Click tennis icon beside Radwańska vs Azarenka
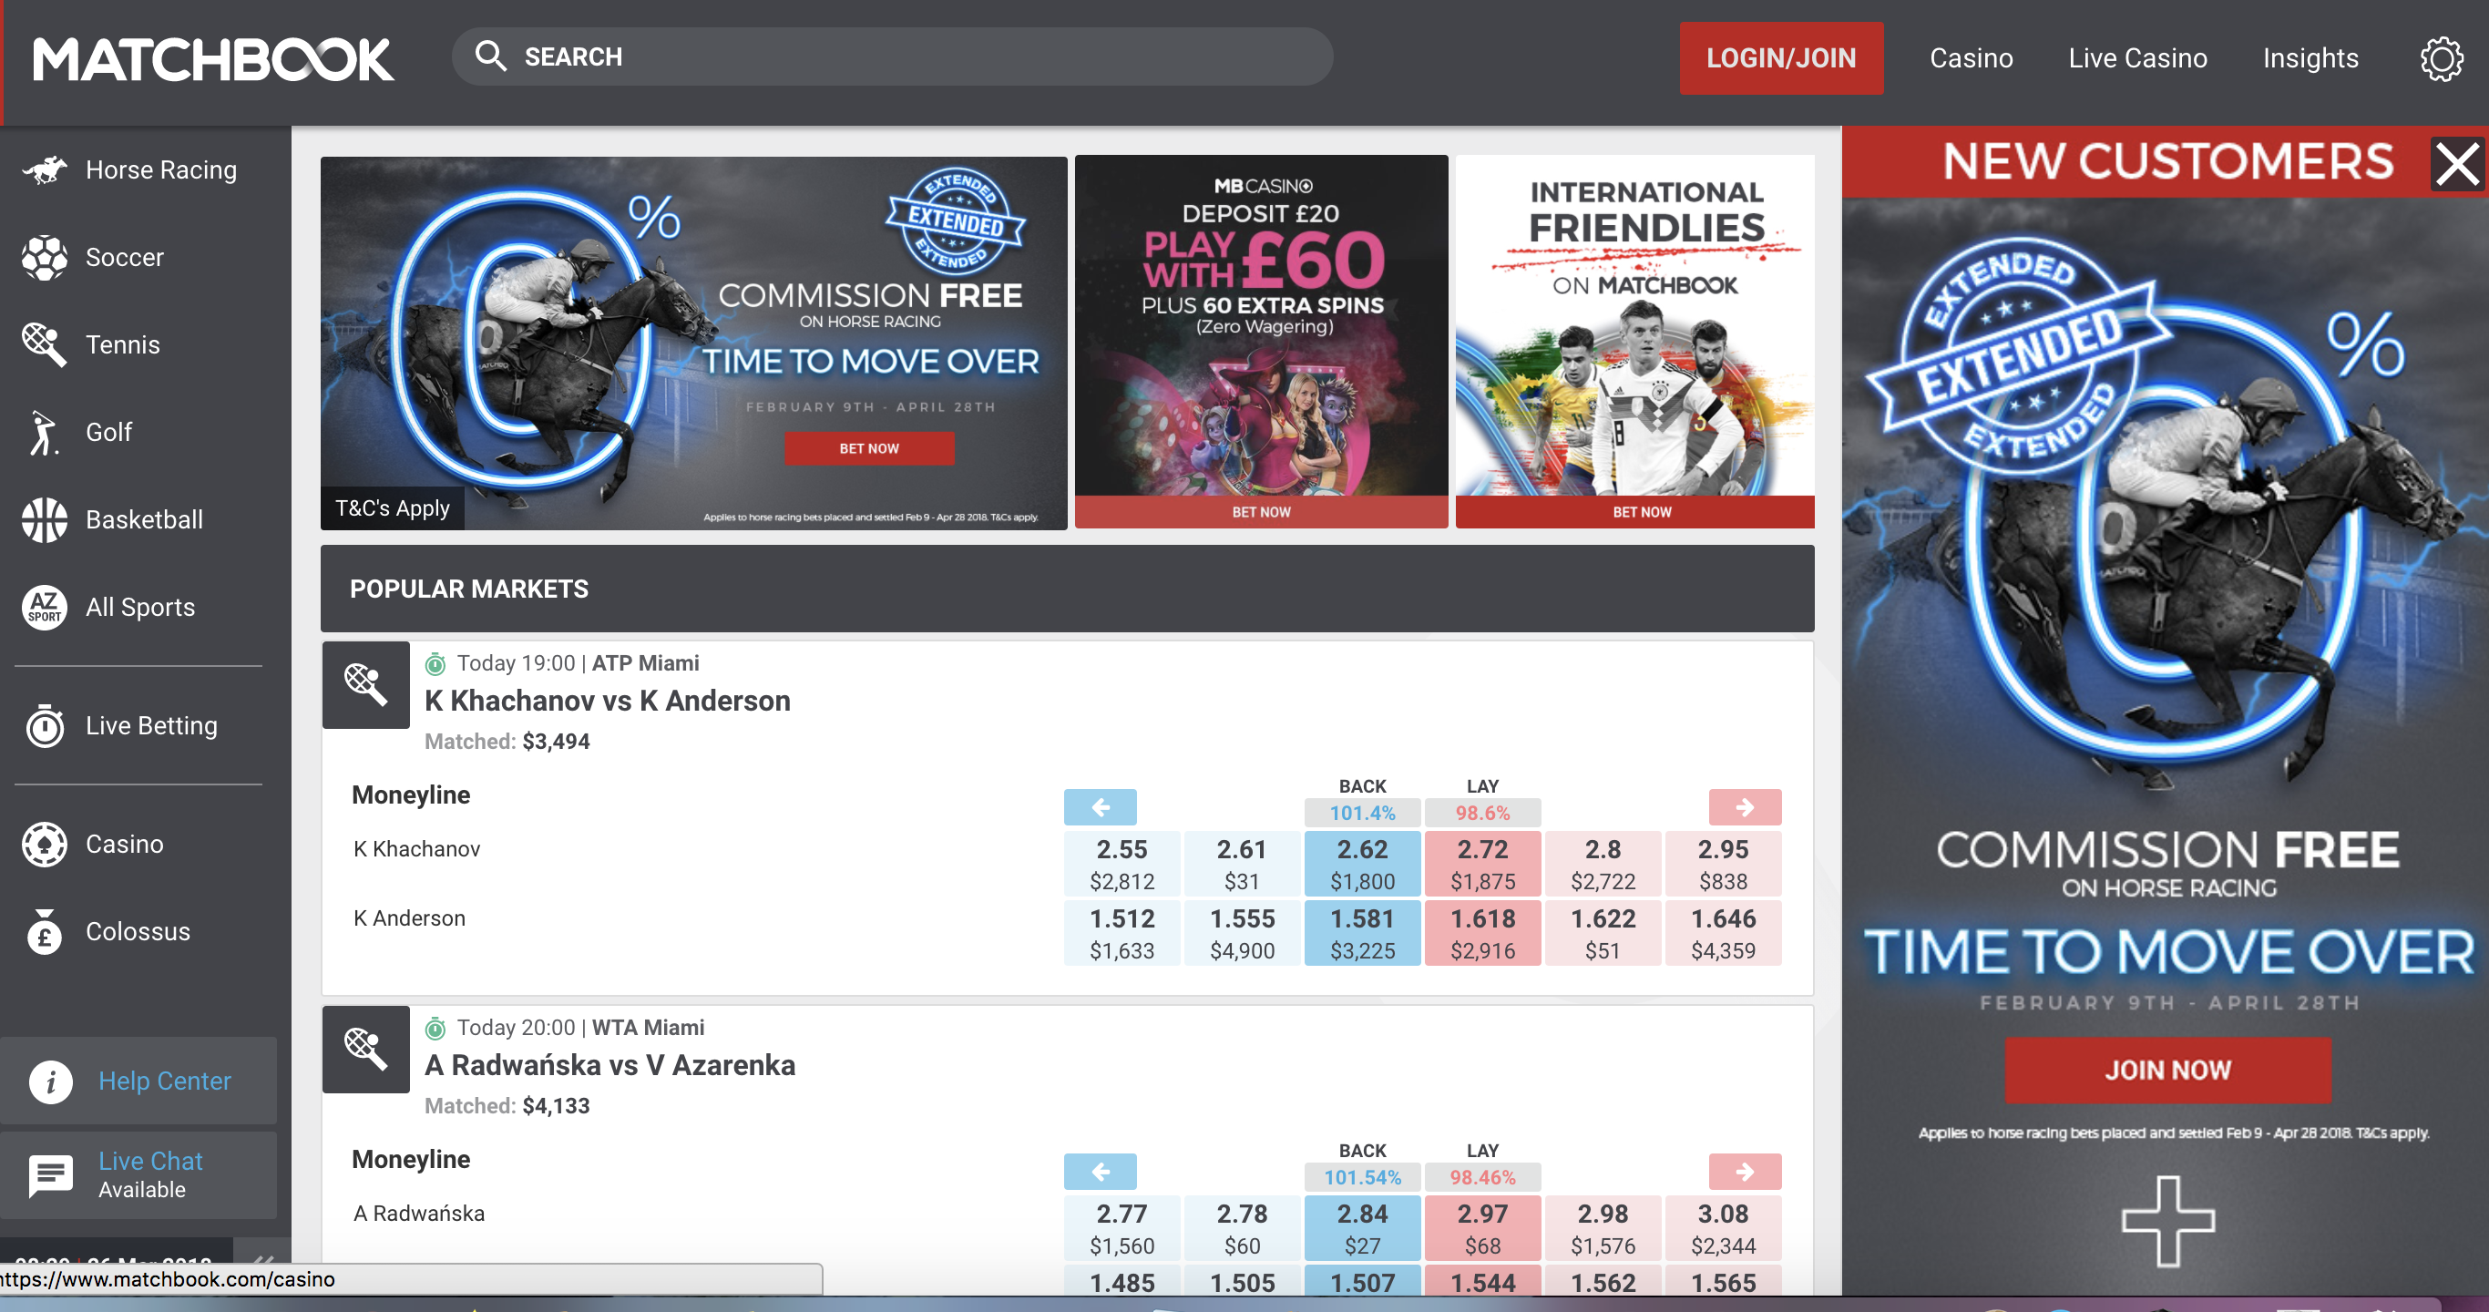 (366, 1050)
